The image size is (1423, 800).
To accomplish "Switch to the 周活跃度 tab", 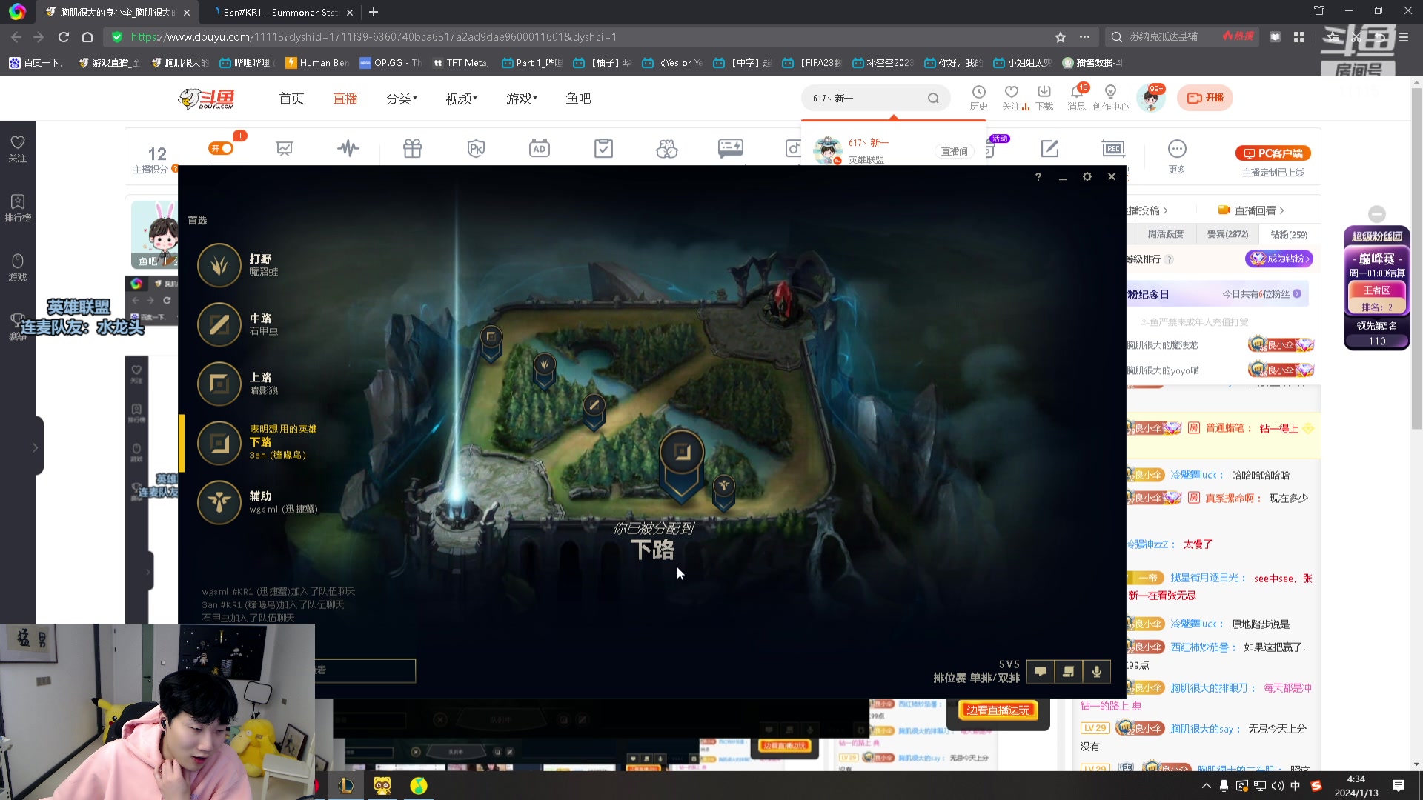I will (1165, 234).
